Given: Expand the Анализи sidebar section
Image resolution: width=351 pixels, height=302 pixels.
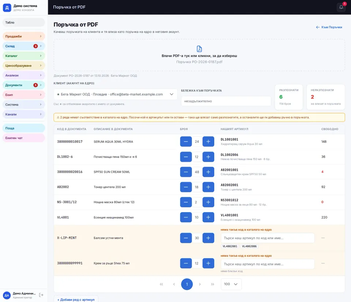Looking at the screenshot, I should click(x=23, y=75).
